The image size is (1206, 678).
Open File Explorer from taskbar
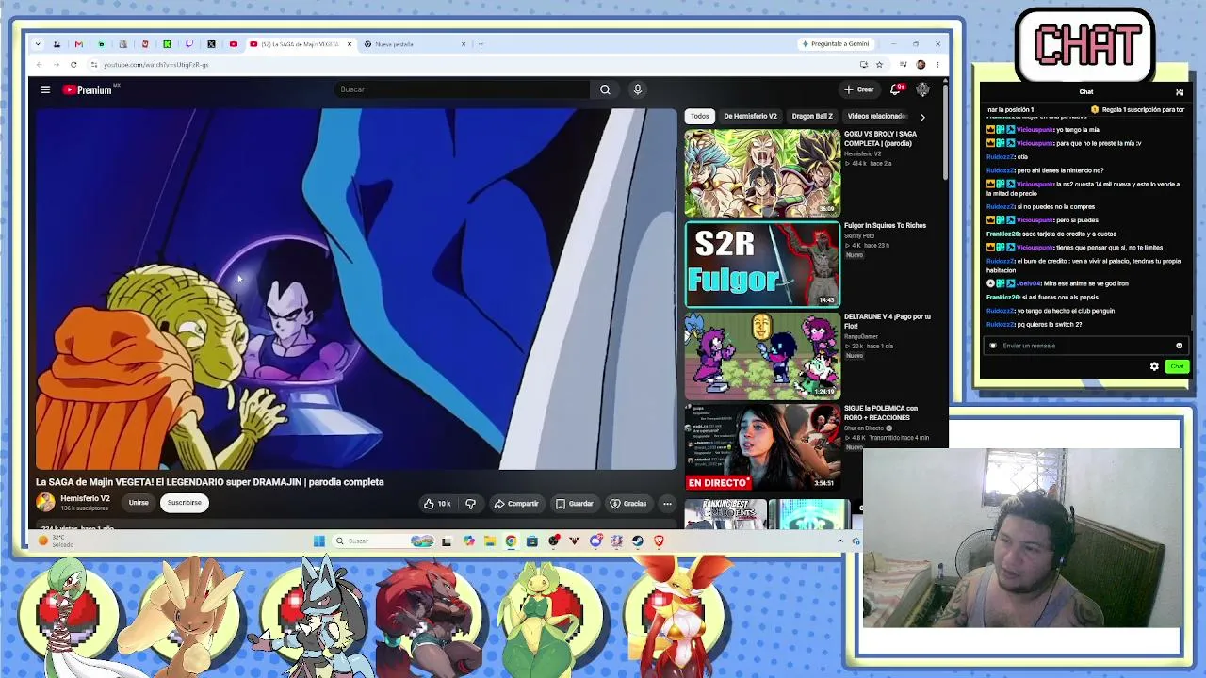490,541
